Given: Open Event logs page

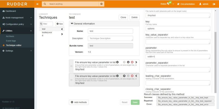Looking at the screenshot, I should pyautogui.click(x=11, y=41).
